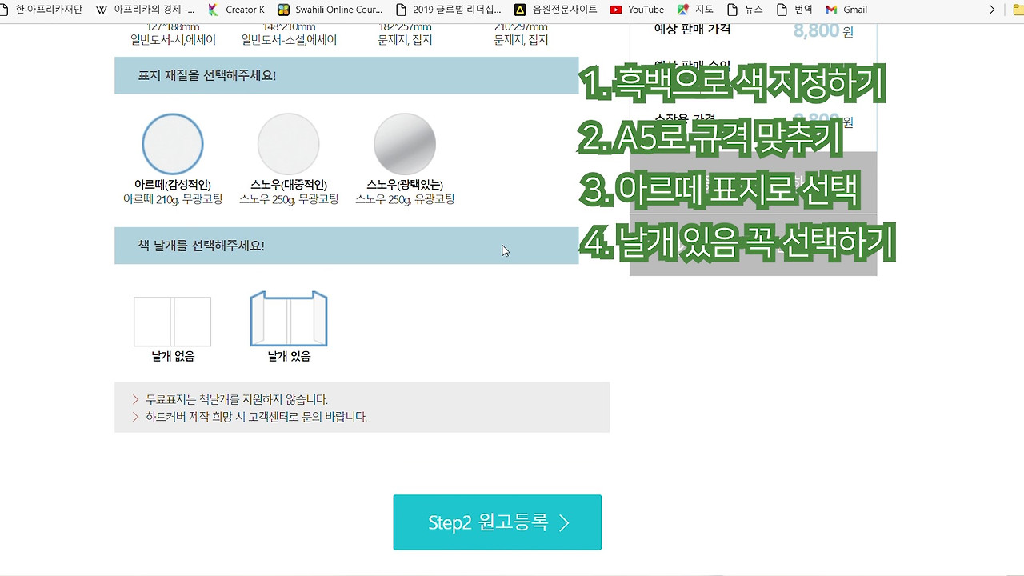Click the 책 날개를 선택해주세요! heading
1024x576 pixels.
(x=201, y=246)
